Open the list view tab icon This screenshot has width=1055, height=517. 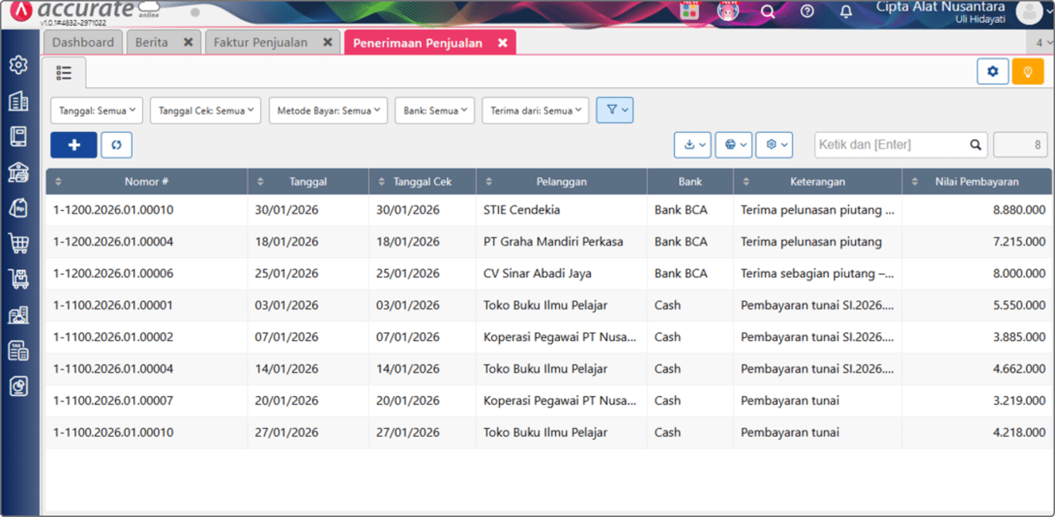tap(64, 73)
